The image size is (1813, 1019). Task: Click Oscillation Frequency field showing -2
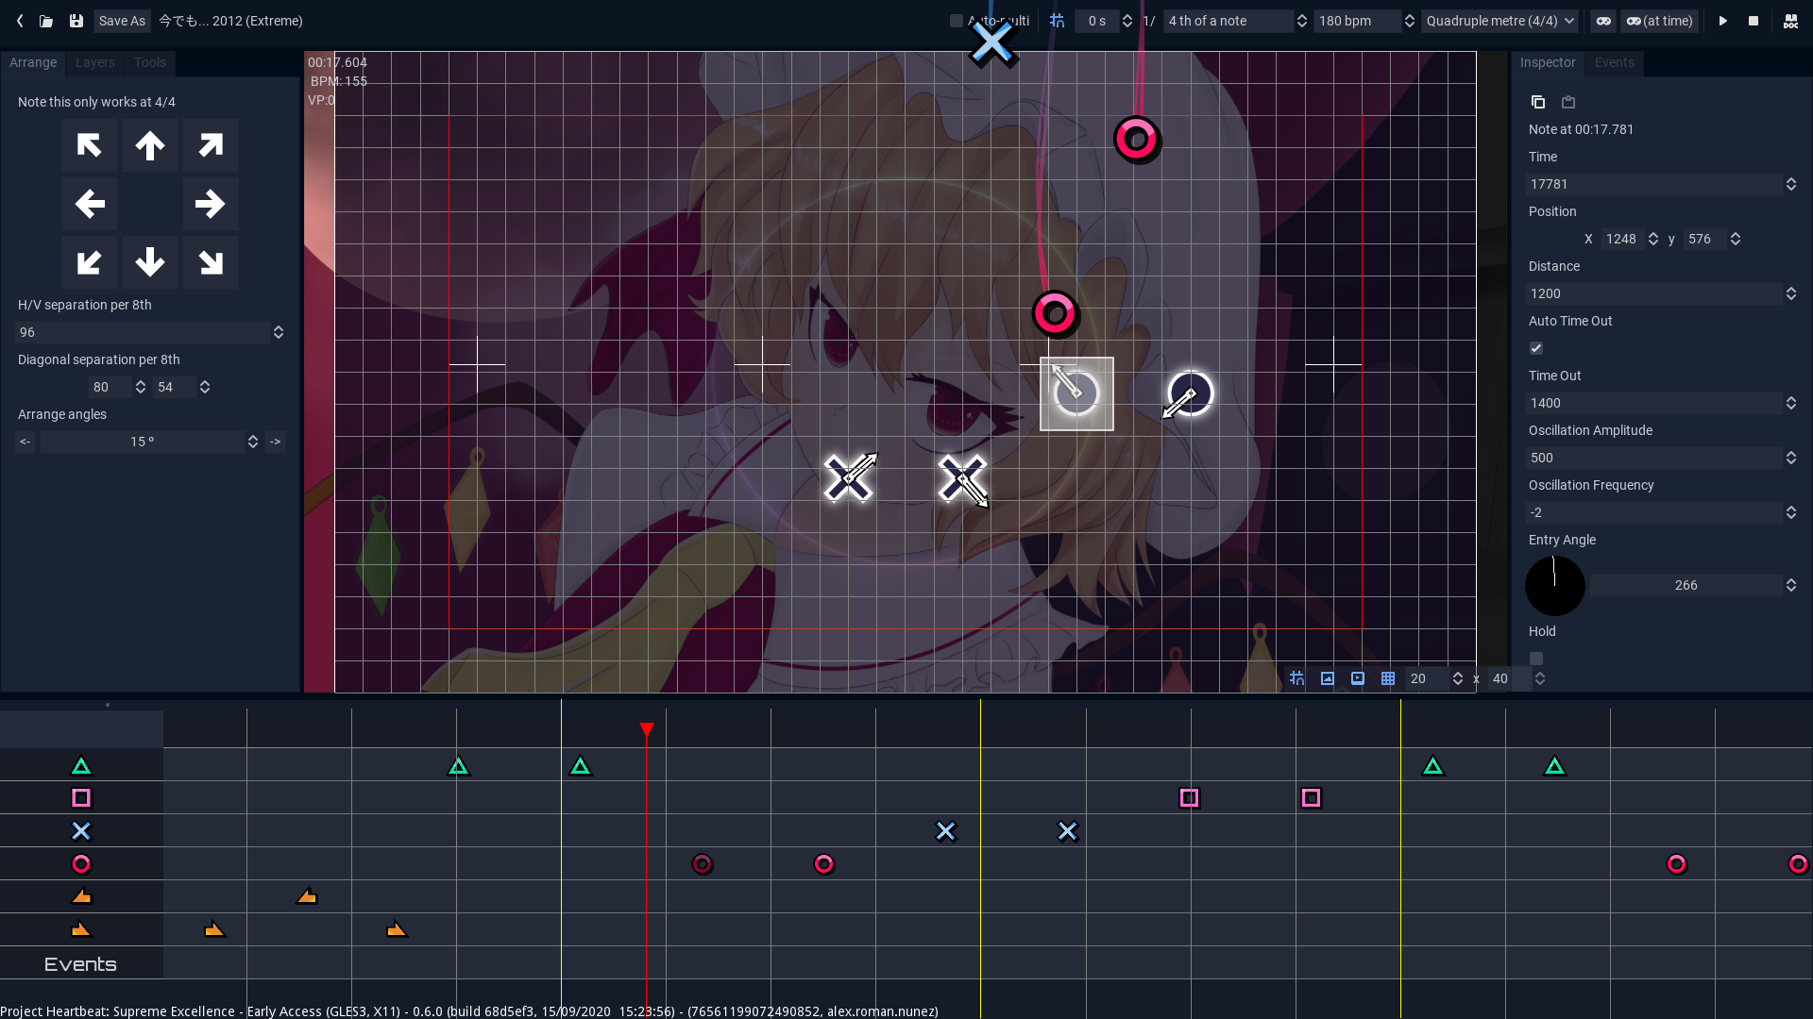1653,512
